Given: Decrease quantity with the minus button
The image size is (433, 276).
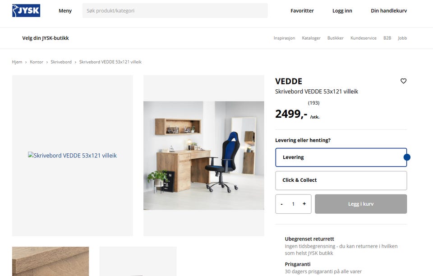Looking at the screenshot, I should 281,204.
